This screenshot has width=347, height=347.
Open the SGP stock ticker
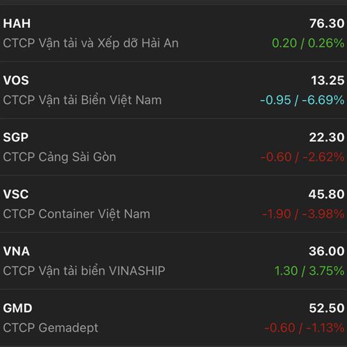[16, 137]
